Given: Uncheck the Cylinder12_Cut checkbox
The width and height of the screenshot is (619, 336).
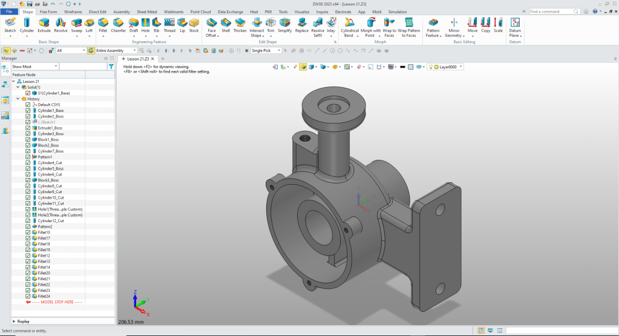Looking at the screenshot, I should pyautogui.click(x=28, y=221).
